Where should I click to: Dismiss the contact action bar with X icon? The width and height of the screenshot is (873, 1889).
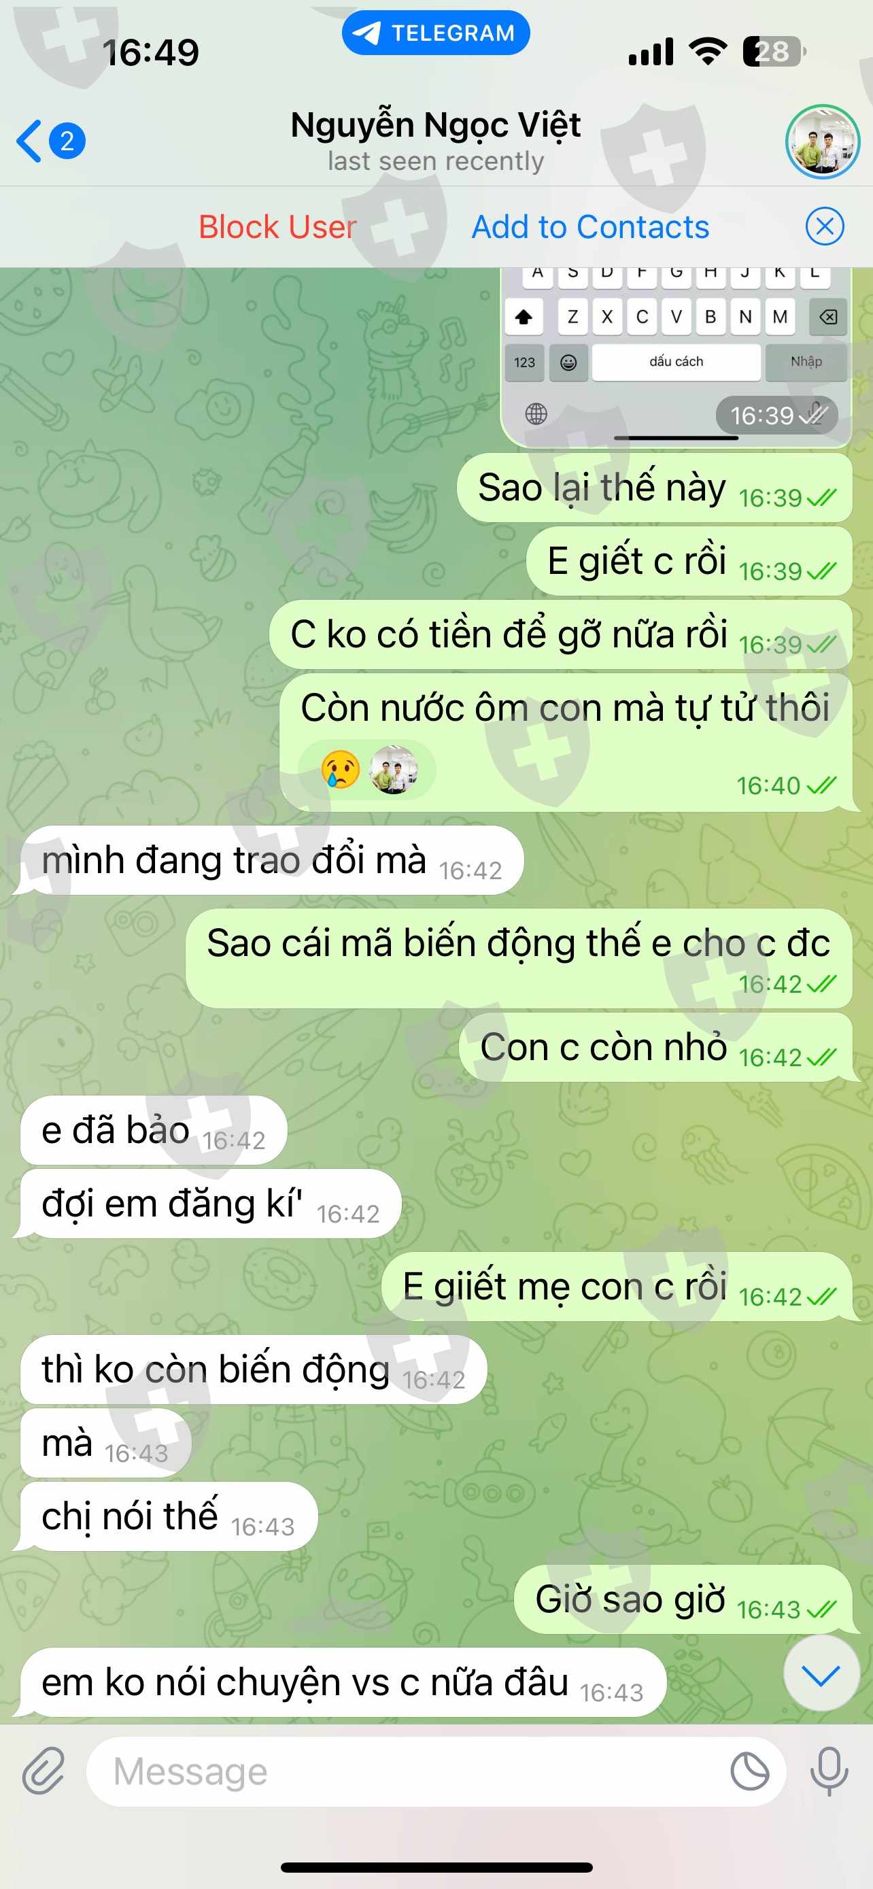click(x=825, y=226)
